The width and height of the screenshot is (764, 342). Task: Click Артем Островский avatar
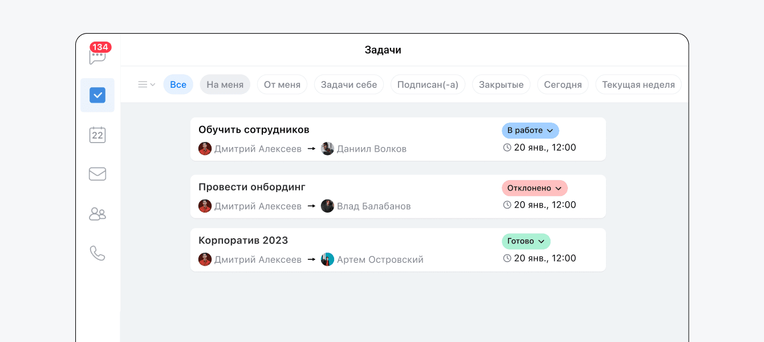click(x=327, y=259)
